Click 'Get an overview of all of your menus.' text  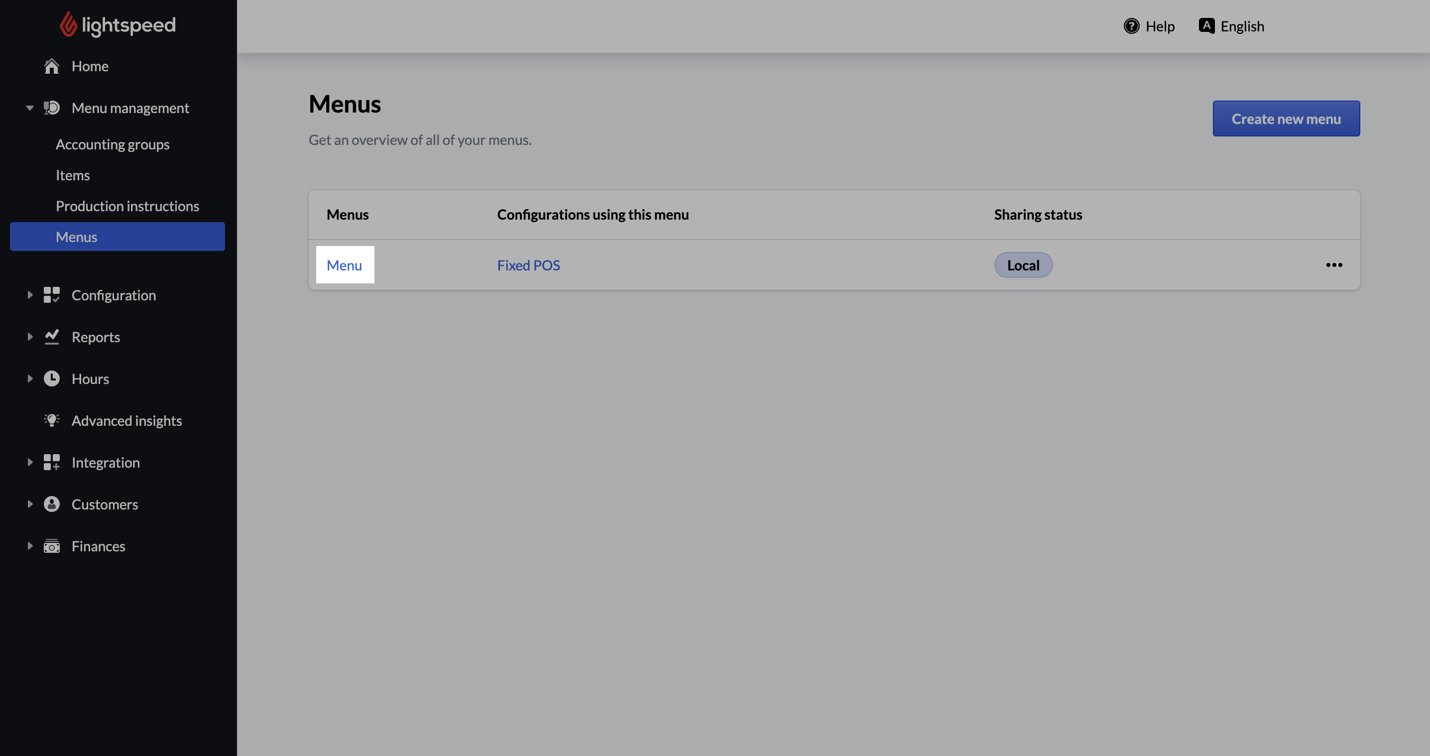point(420,140)
